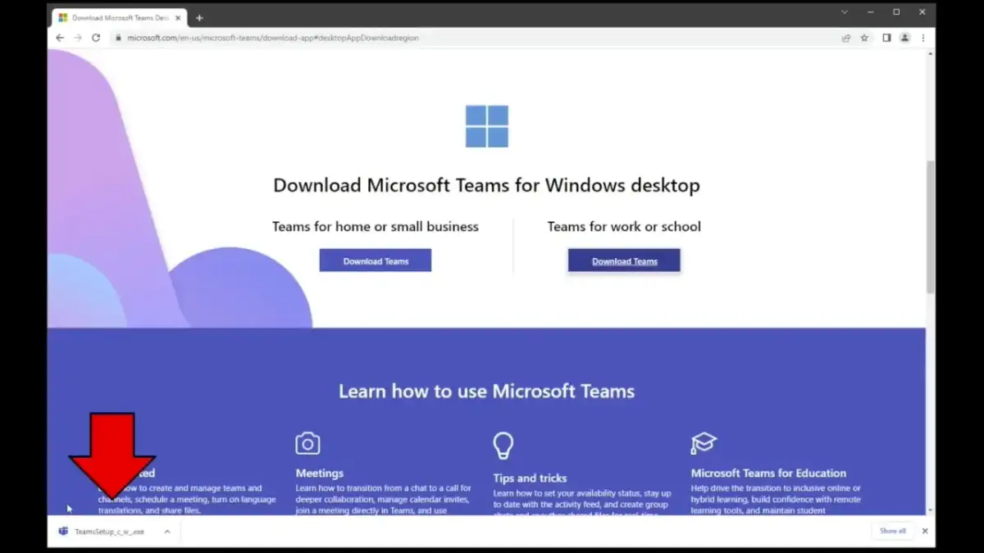The image size is (984, 553).
Task: Toggle the side panel open
Action: point(885,38)
